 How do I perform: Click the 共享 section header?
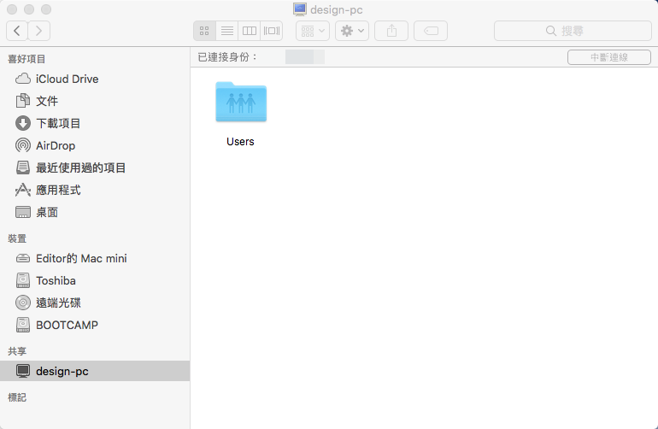click(x=17, y=351)
